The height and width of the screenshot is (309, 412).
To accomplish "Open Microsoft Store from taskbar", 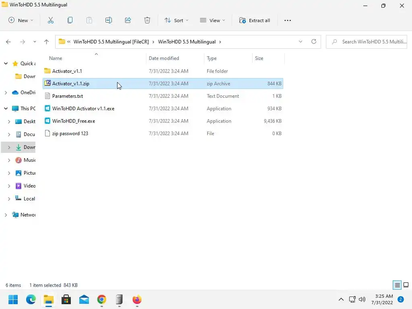I will click(x=66, y=299).
